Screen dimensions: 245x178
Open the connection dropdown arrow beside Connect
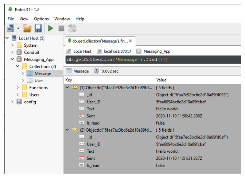coord(18,28)
